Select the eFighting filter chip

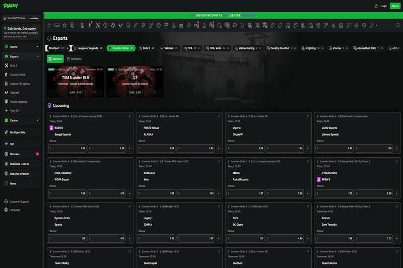click(x=312, y=48)
